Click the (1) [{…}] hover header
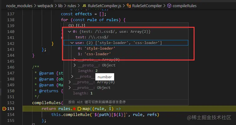Viewport: 236px width, 125px height. click(x=77, y=26)
